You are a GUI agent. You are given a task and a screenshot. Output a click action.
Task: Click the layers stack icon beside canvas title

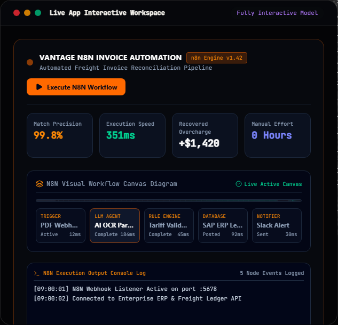pyautogui.click(x=40, y=184)
